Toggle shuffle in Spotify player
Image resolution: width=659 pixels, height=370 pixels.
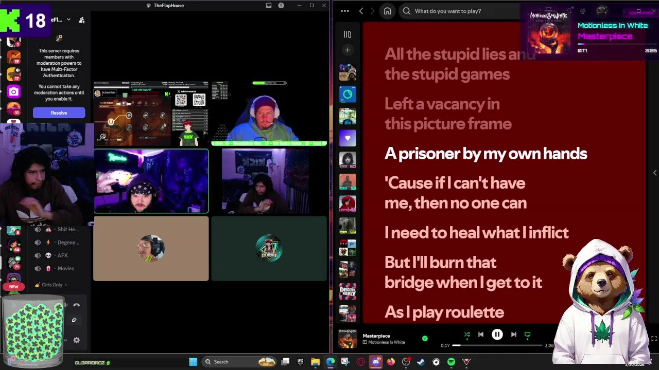click(467, 335)
